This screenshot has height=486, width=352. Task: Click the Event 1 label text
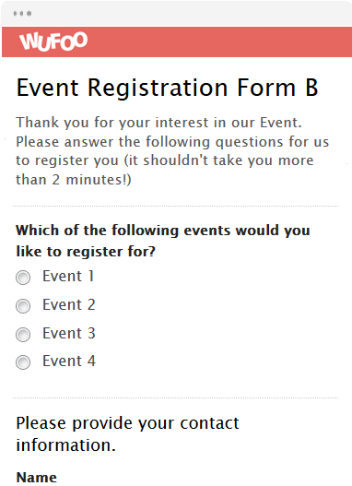[x=68, y=276]
